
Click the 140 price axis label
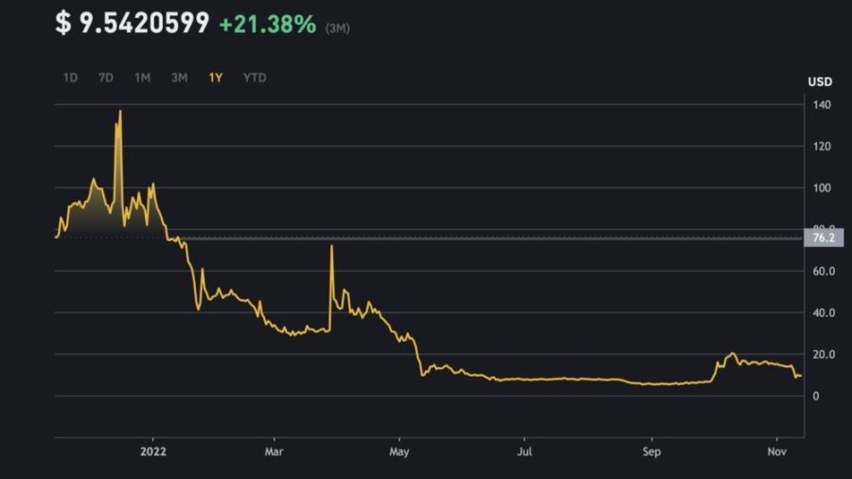[x=822, y=105]
